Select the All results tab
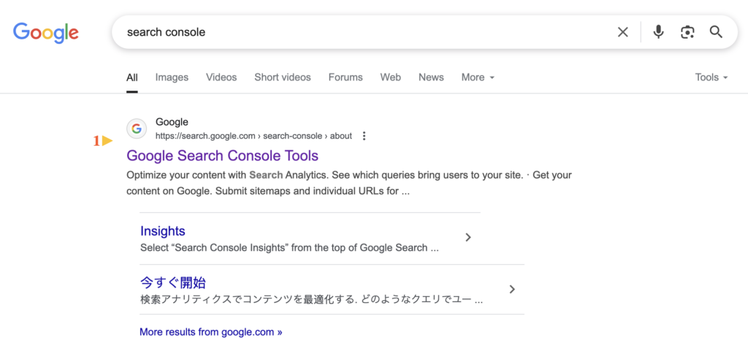This screenshot has width=748, height=351. (132, 77)
